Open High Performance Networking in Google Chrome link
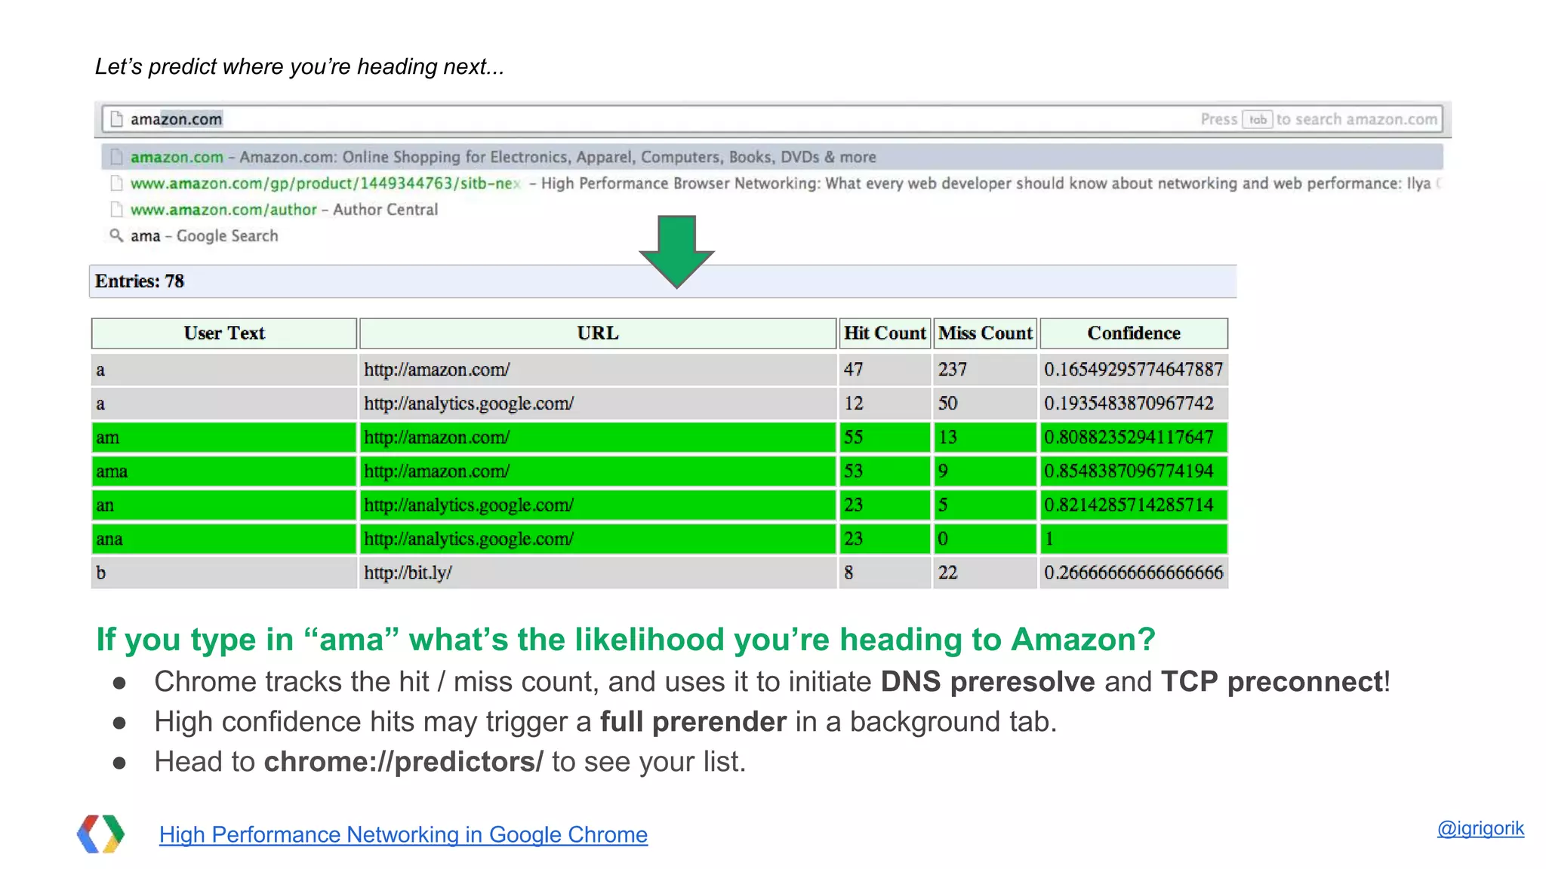1546x869 pixels. pyautogui.click(x=403, y=834)
